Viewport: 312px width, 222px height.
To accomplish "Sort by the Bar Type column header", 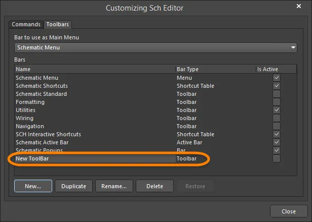I will click(216, 69).
